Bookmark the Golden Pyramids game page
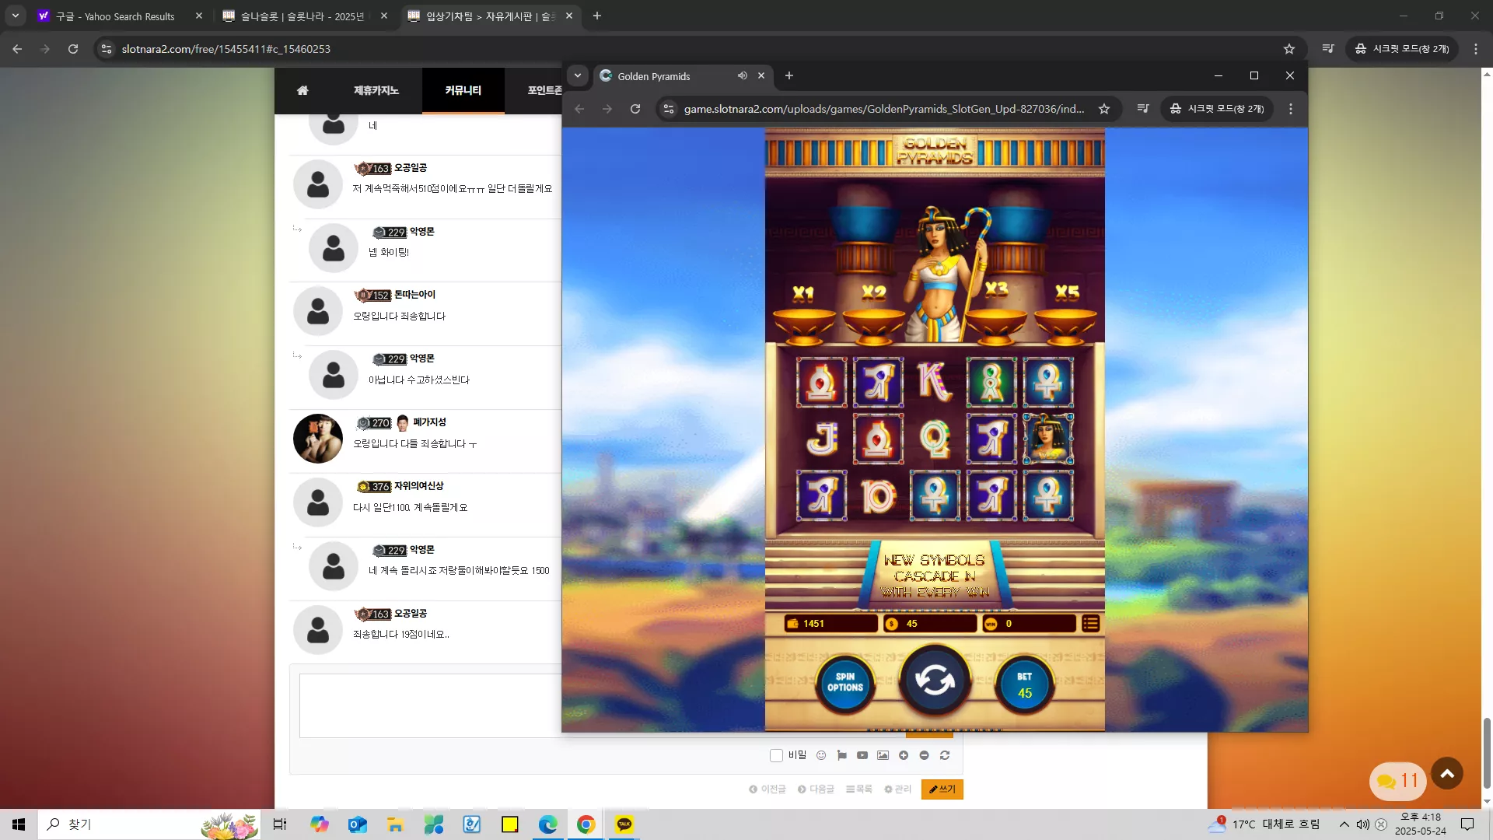Image resolution: width=1493 pixels, height=840 pixels. pos(1104,109)
